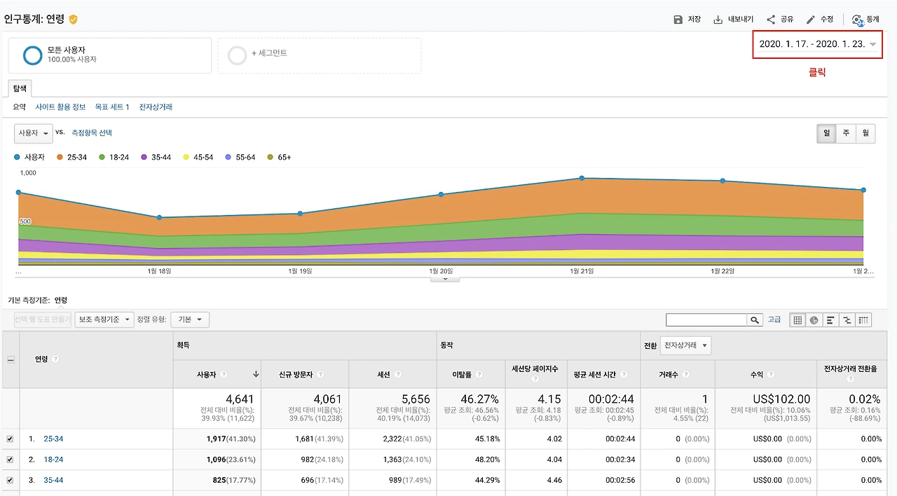This screenshot has width=897, height=496.
Task: Select the 전자상거래 sub-tab
Action: [x=156, y=107]
